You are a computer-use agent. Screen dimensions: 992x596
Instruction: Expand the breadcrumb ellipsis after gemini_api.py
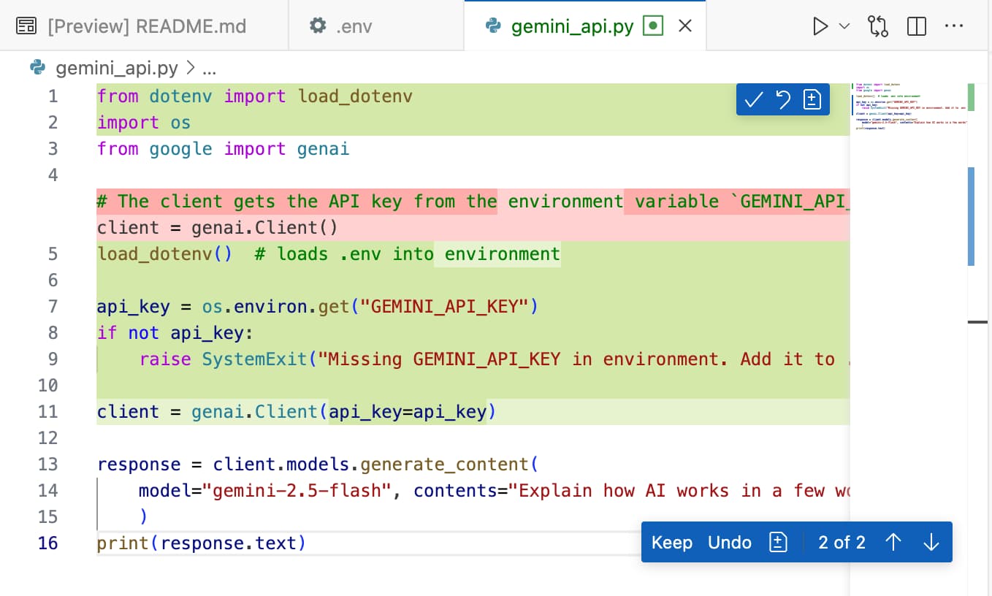[209, 69]
